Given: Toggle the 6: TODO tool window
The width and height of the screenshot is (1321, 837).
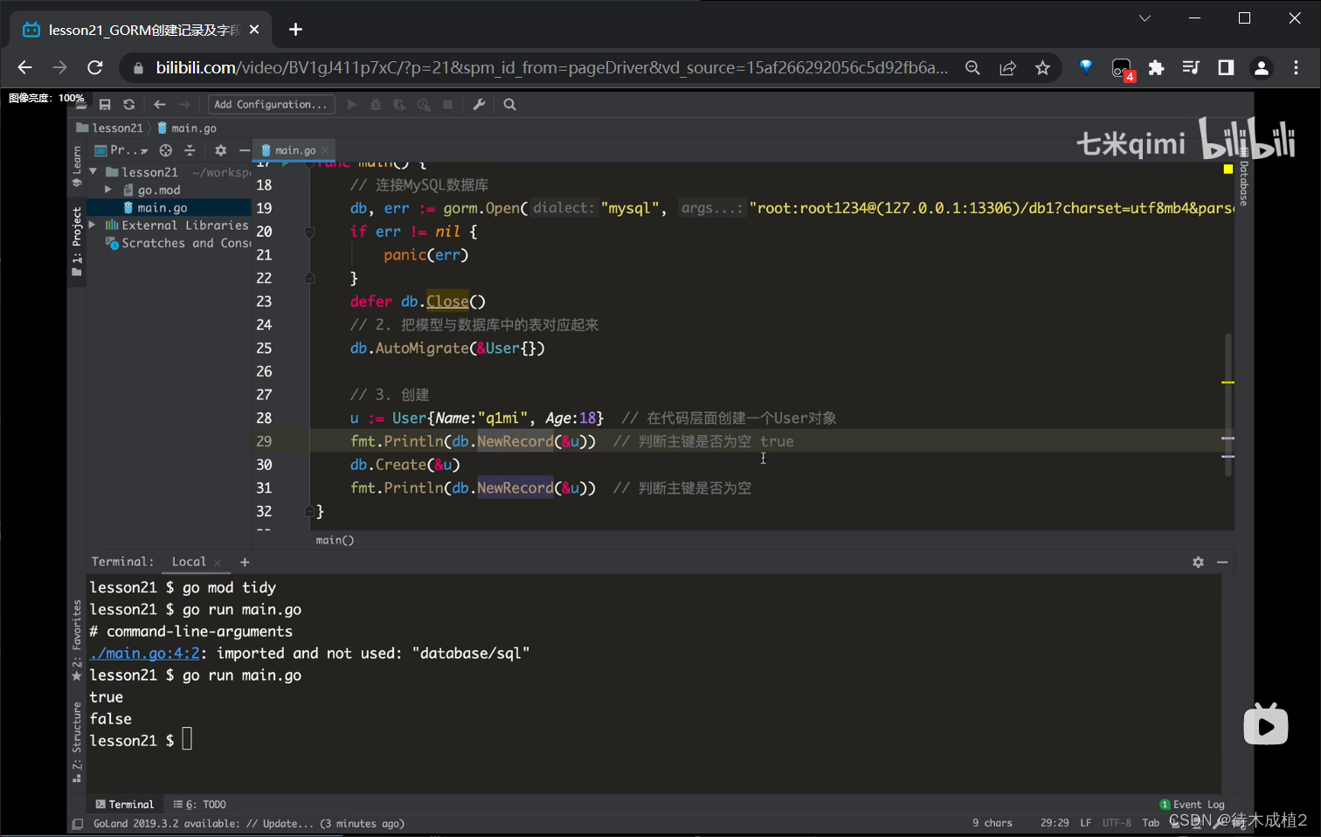Looking at the screenshot, I should (x=199, y=804).
